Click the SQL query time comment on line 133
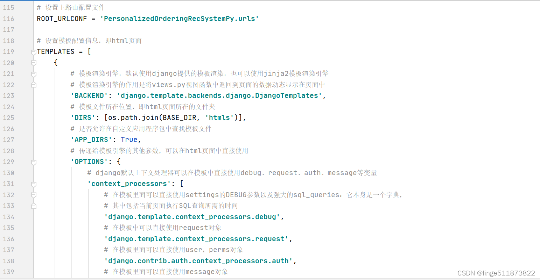Screen dimensions: 540x280 coord(171,206)
